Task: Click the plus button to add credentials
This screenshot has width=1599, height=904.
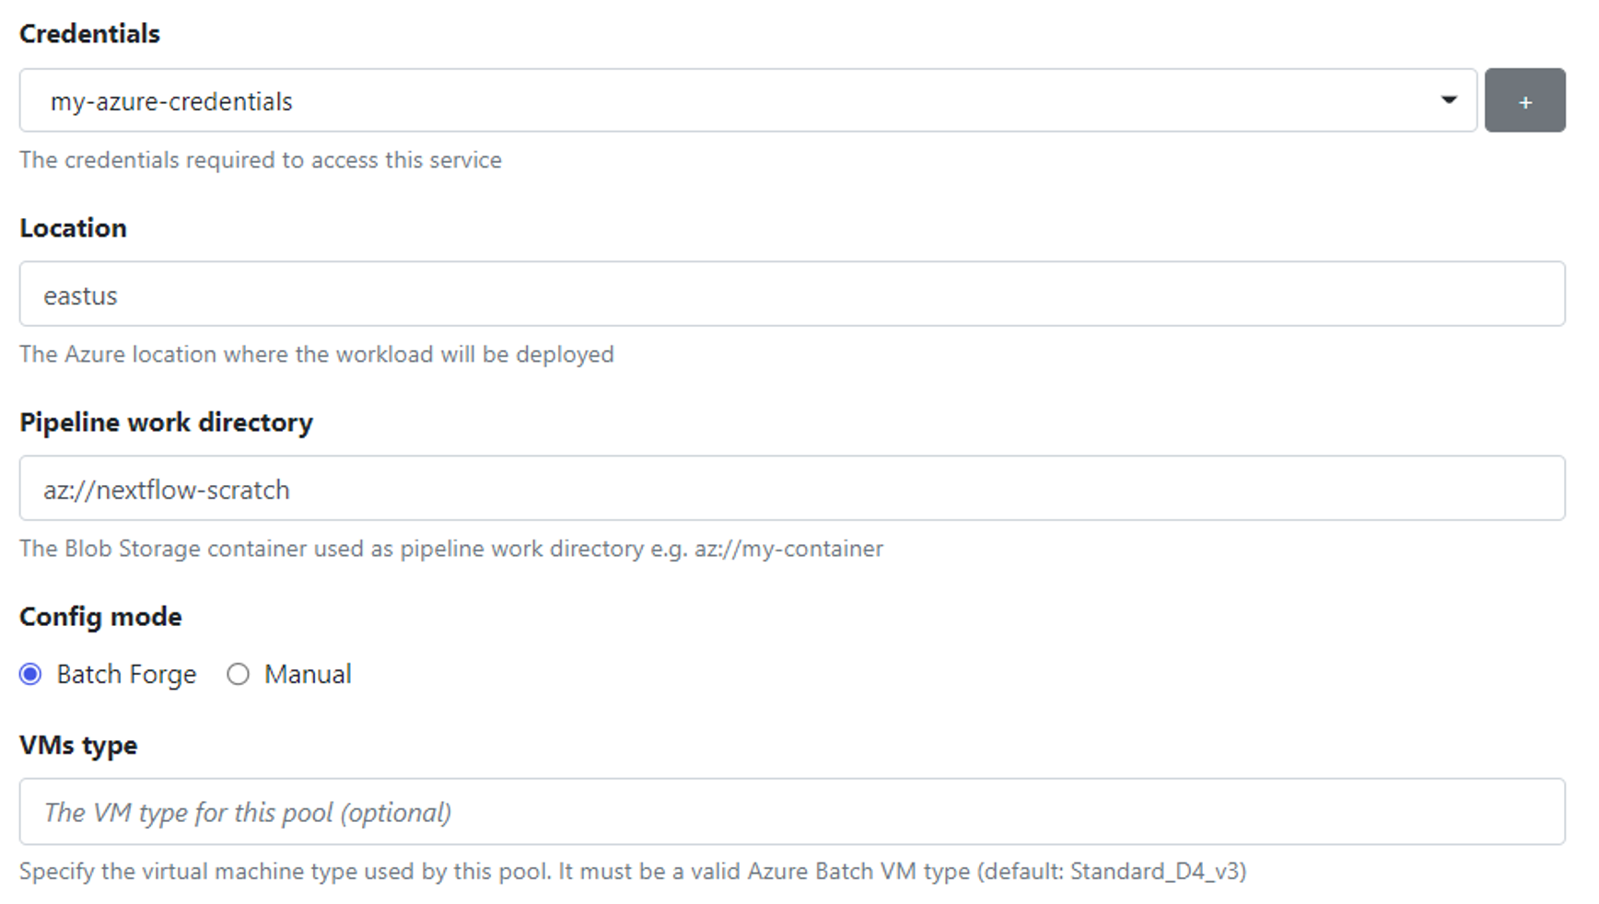Action: pyautogui.click(x=1523, y=100)
